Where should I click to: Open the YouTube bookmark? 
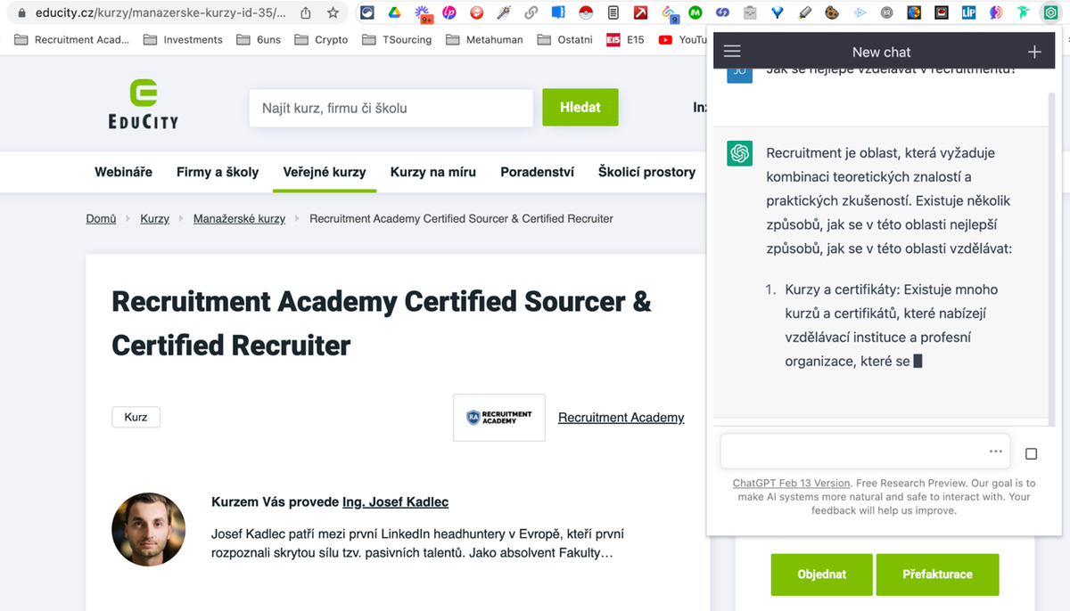682,39
